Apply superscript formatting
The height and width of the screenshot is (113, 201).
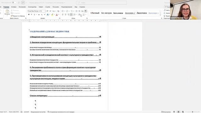45,15
